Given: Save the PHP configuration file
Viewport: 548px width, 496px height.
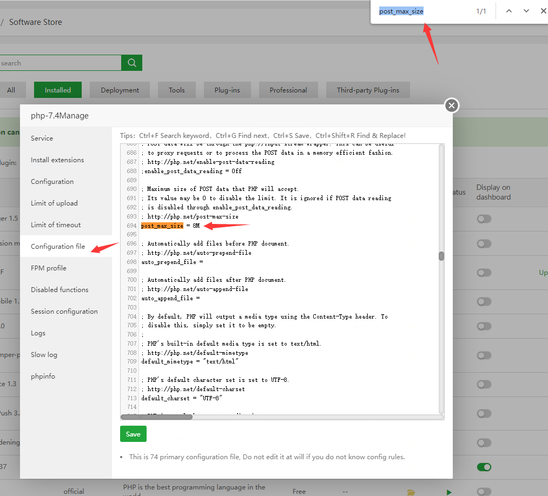Looking at the screenshot, I should click(x=133, y=434).
